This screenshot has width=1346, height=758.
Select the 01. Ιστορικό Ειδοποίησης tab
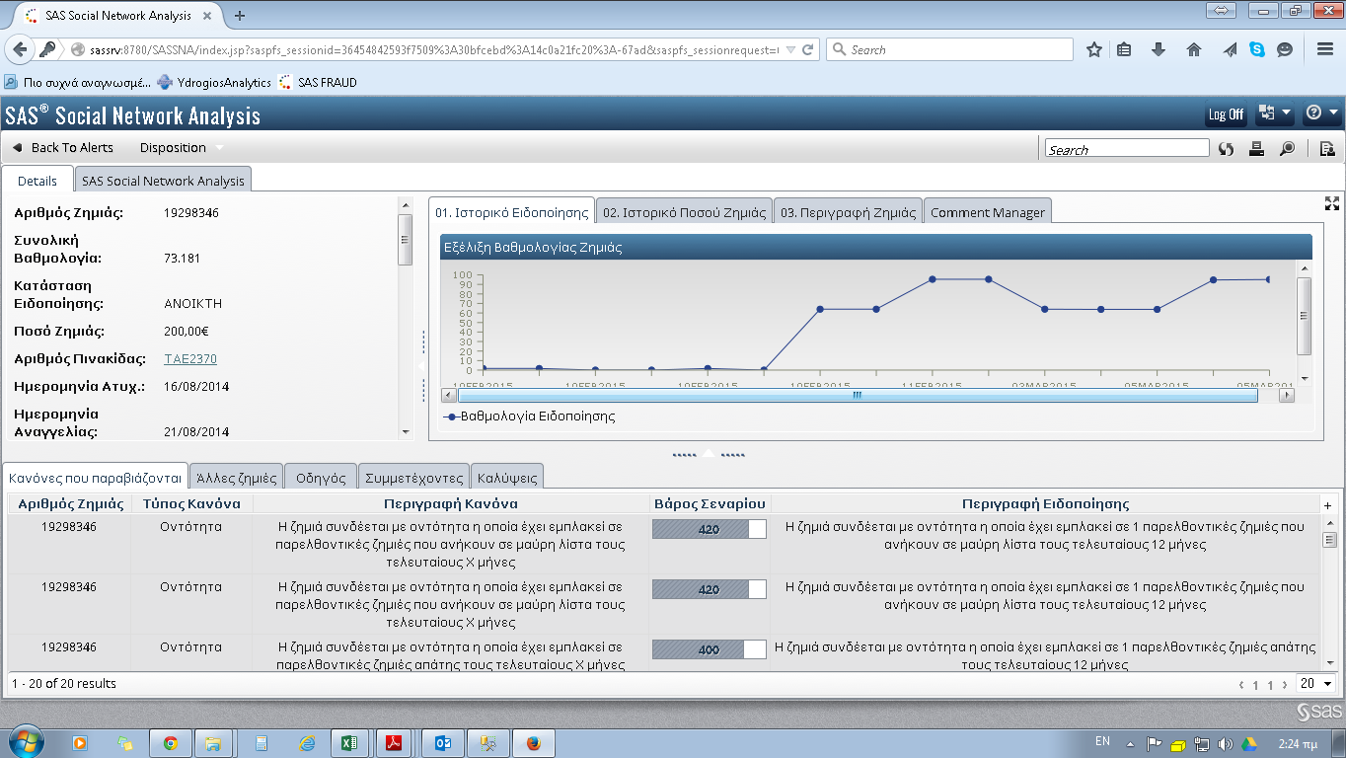click(x=512, y=212)
